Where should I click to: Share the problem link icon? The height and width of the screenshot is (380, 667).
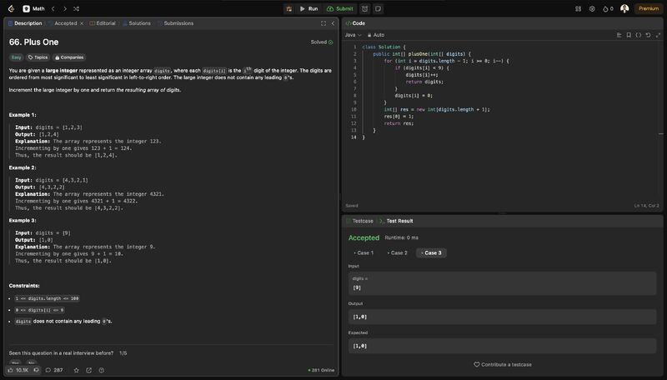[x=89, y=370]
